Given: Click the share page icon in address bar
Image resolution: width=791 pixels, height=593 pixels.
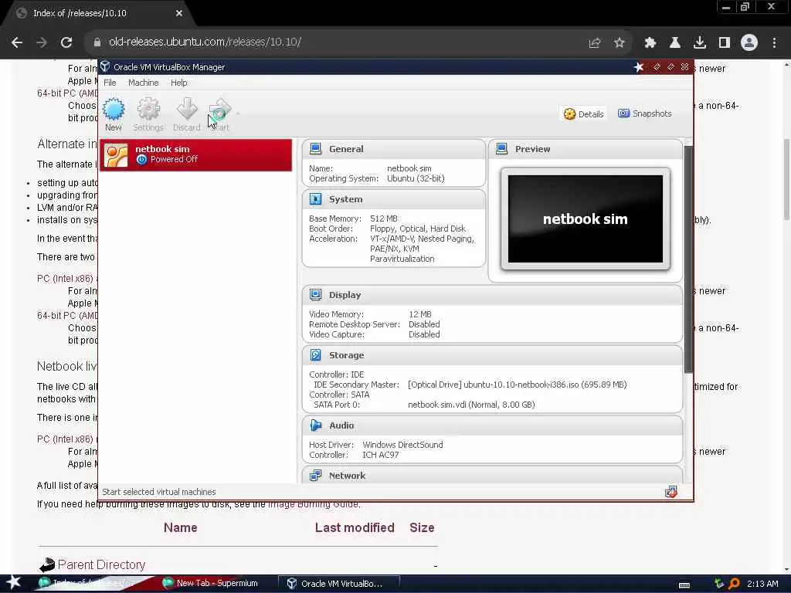Looking at the screenshot, I should pyautogui.click(x=595, y=43).
